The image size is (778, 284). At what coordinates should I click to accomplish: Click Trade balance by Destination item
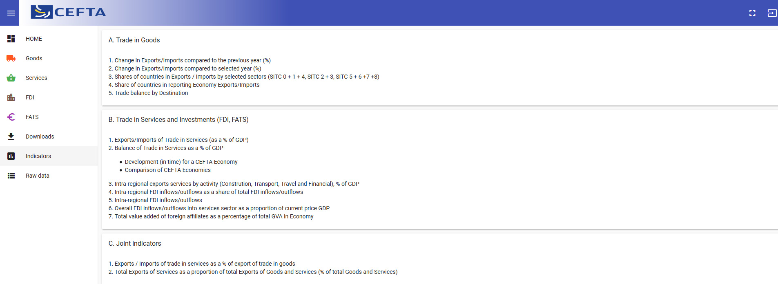coord(151,93)
